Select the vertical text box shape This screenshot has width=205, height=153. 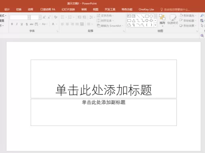[x=134, y=16]
